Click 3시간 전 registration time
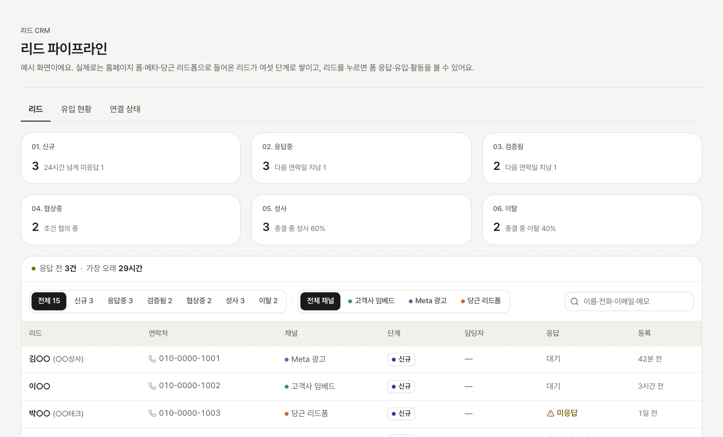The height and width of the screenshot is (437, 723). [651, 386]
